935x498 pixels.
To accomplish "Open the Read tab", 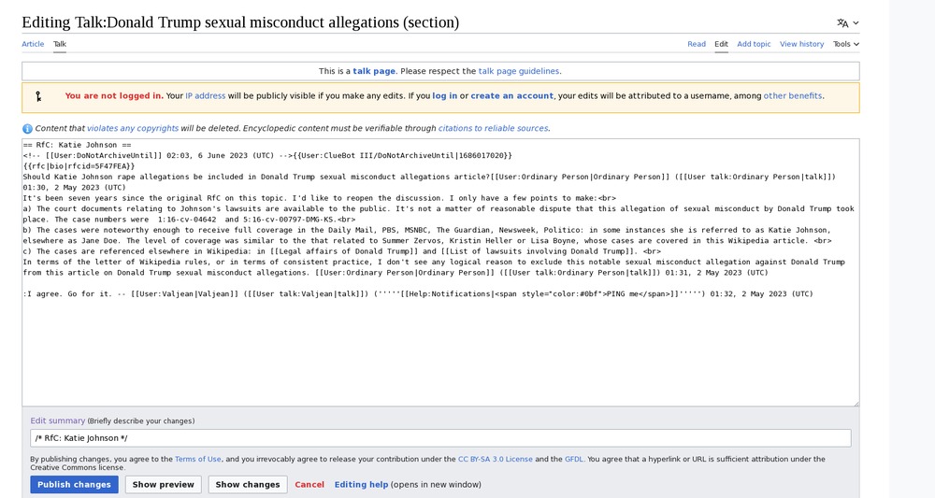I will [697, 44].
